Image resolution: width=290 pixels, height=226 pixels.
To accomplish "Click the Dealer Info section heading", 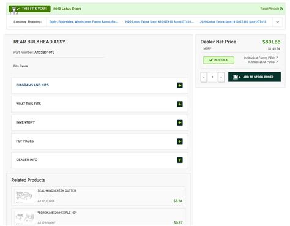I will pos(27,160).
